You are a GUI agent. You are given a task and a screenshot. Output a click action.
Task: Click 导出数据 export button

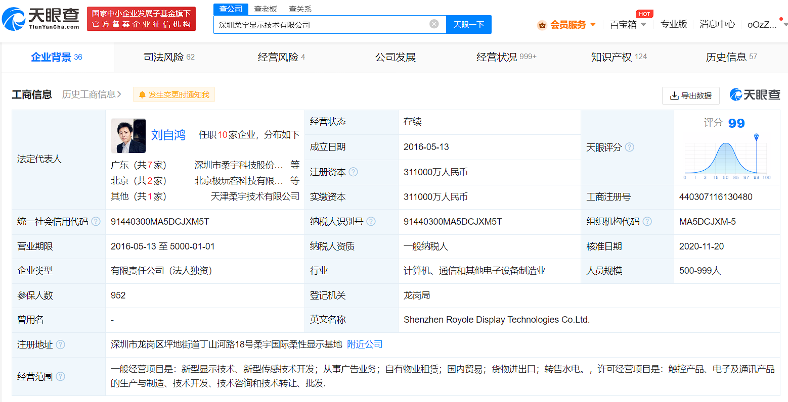pyautogui.click(x=690, y=95)
